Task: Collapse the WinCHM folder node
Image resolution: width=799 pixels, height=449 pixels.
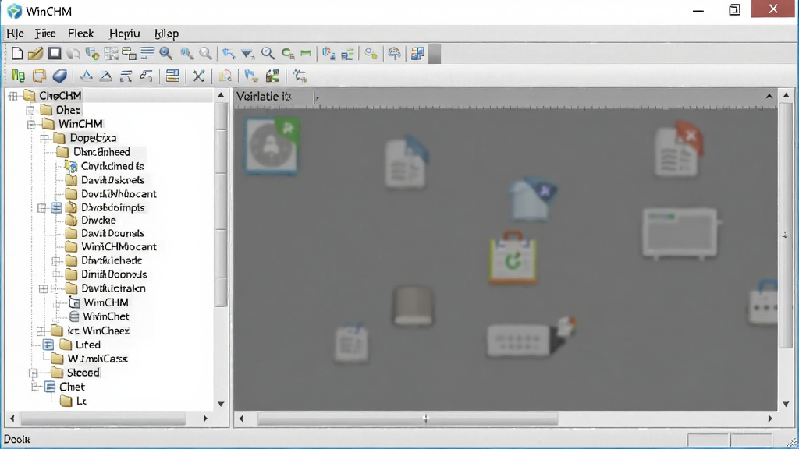Action: (x=31, y=124)
